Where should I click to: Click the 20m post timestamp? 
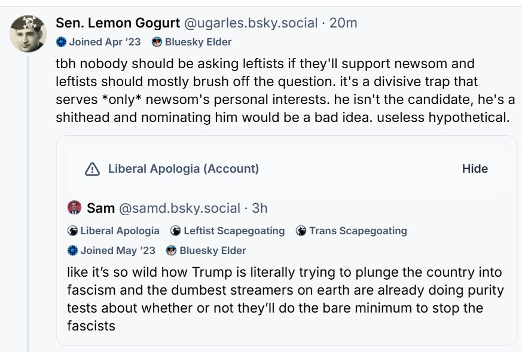coord(344,23)
